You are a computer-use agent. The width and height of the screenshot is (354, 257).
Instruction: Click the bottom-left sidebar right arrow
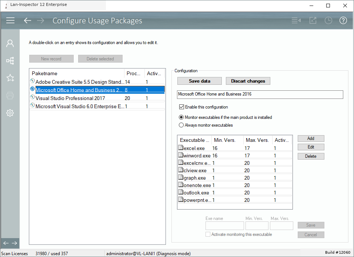pyautogui.click(x=14, y=243)
